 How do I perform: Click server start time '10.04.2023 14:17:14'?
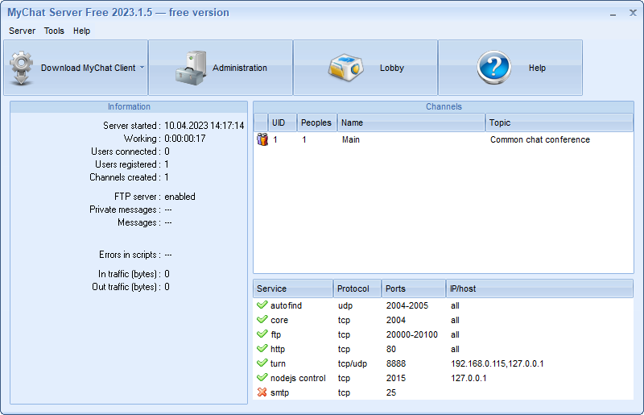click(204, 126)
